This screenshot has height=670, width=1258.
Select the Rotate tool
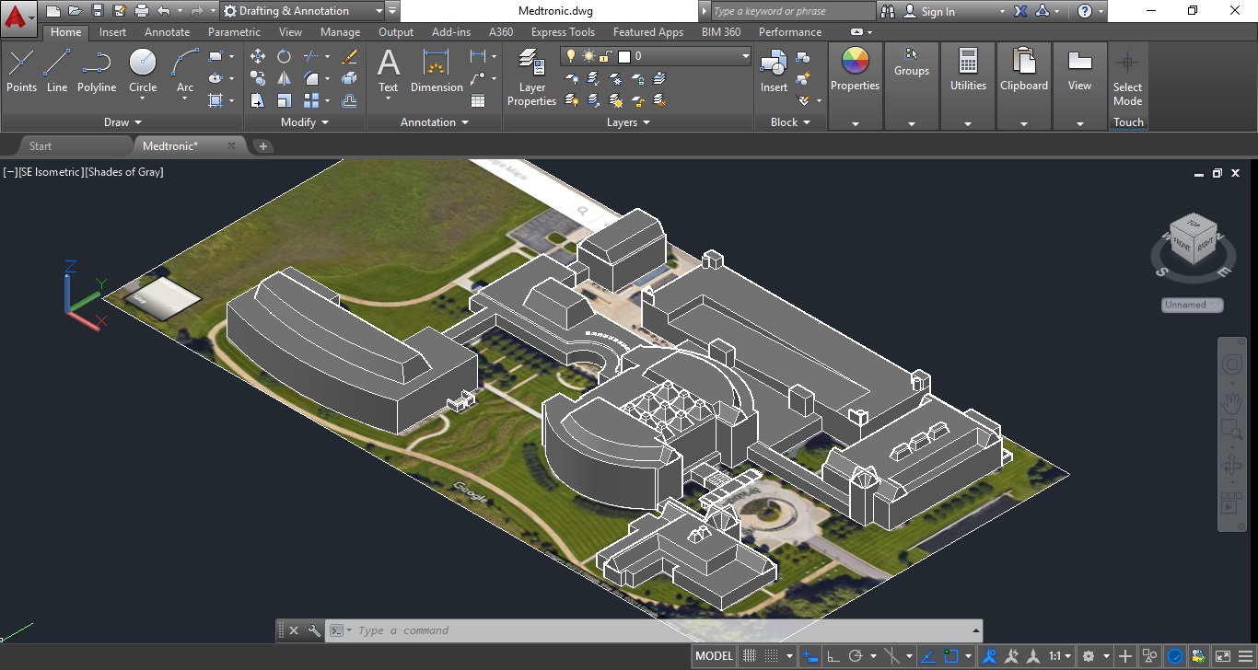pyautogui.click(x=285, y=57)
